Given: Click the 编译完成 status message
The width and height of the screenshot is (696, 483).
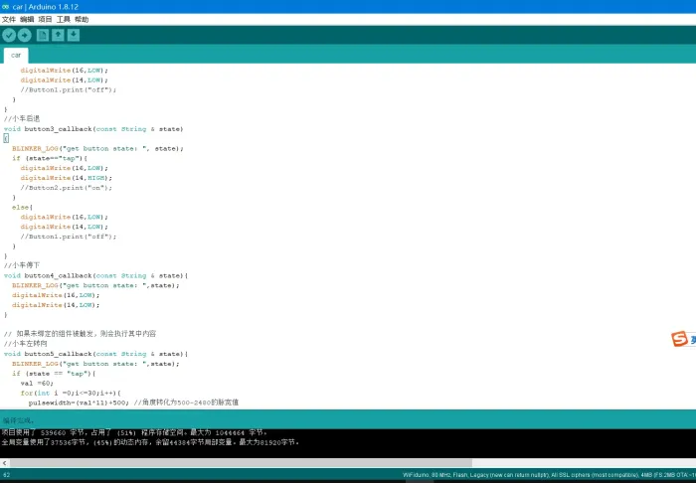Looking at the screenshot, I should coord(18,420).
